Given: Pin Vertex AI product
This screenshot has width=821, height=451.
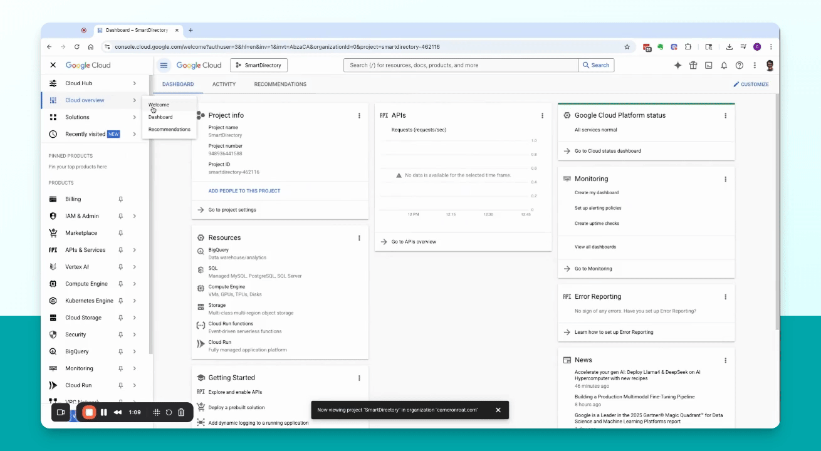Looking at the screenshot, I should point(121,267).
